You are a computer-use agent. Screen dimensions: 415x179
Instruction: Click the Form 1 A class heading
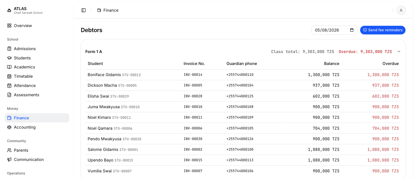click(94, 52)
